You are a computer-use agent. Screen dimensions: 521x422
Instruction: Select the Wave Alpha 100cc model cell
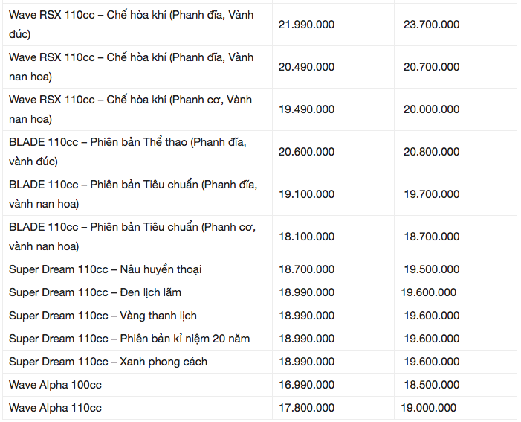(x=55, y=385)
